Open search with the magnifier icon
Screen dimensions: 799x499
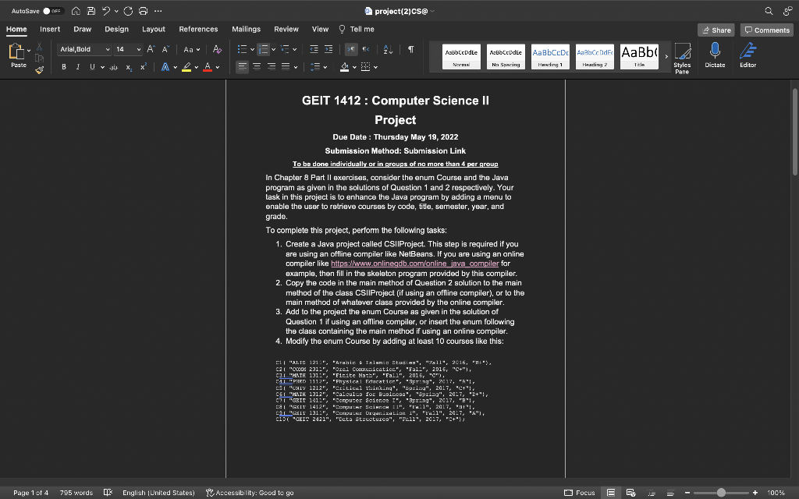coord(769,11)
